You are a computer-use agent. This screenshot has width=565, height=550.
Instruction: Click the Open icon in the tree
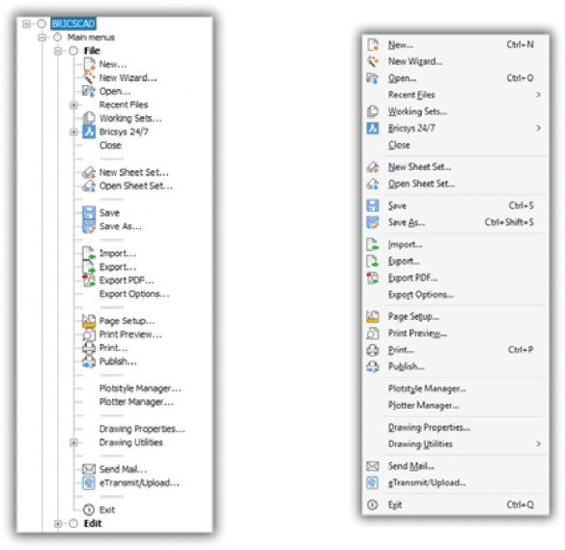(89, 91)
